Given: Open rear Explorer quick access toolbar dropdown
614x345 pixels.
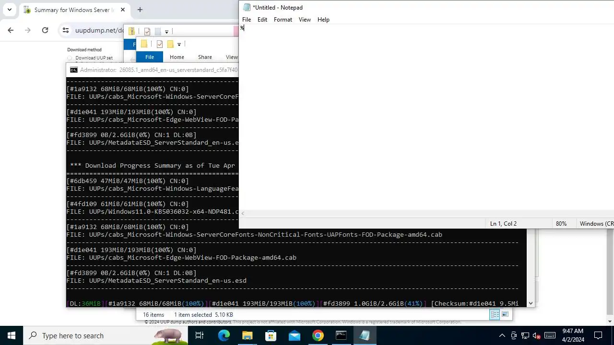Looking at the screenshot, I should tap(166, 32).
